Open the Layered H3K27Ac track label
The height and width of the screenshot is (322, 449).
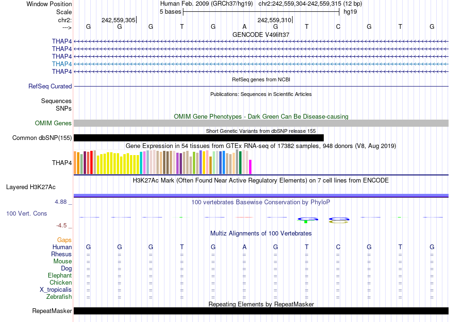tap(31, 187)
